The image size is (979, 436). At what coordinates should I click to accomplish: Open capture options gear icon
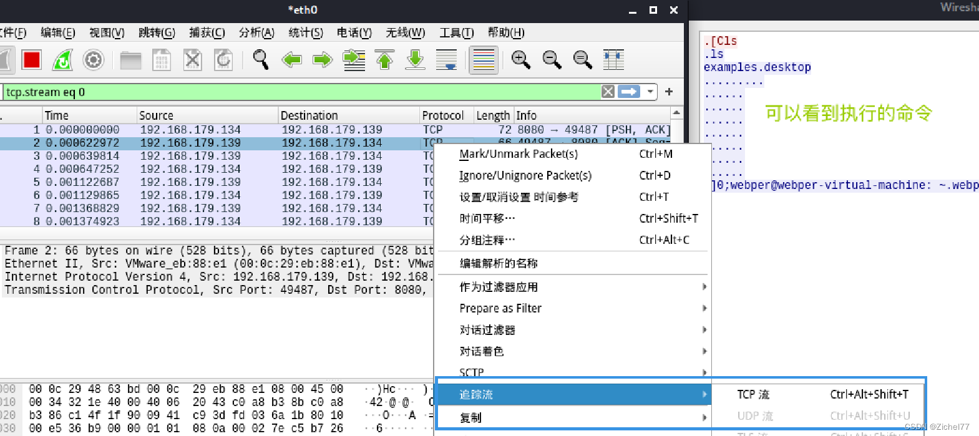coord(93,60)
